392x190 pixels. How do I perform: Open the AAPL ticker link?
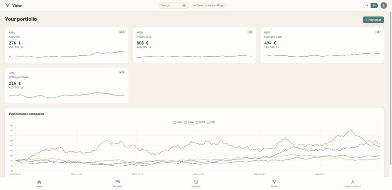click(12, 32)
